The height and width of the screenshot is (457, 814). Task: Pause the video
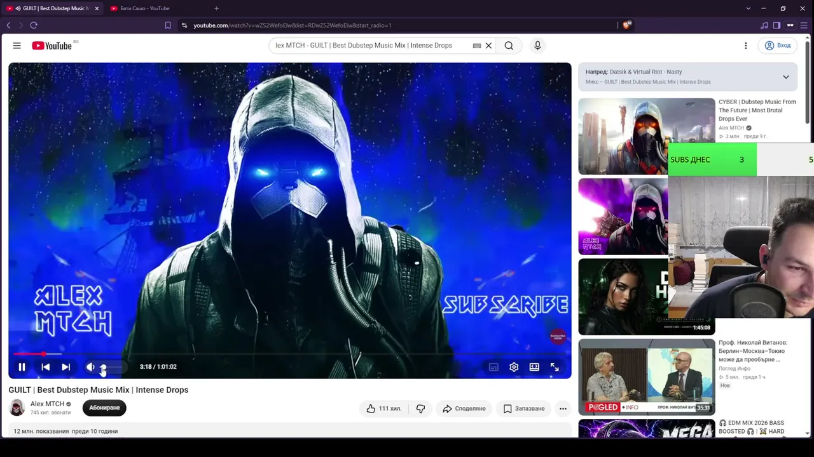(x=22, y=367)
